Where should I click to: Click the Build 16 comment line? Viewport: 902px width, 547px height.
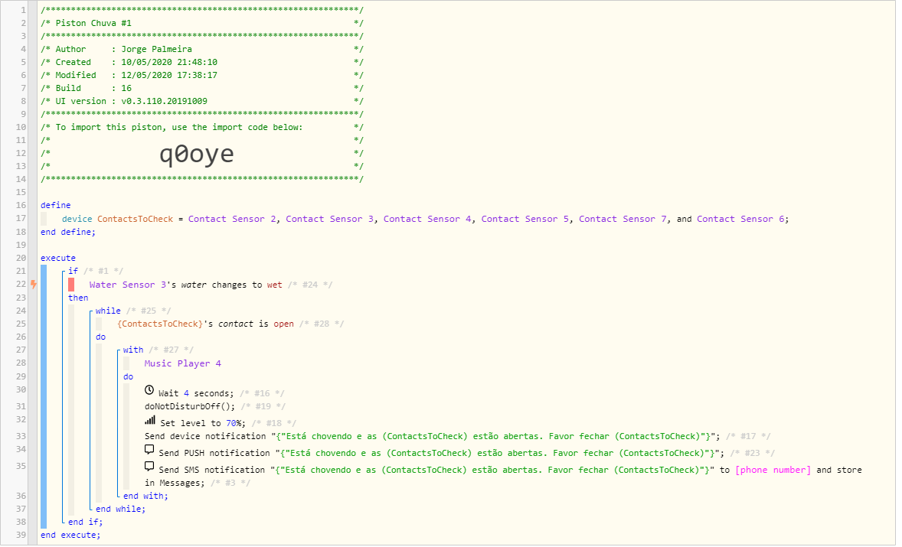[202, 89]
